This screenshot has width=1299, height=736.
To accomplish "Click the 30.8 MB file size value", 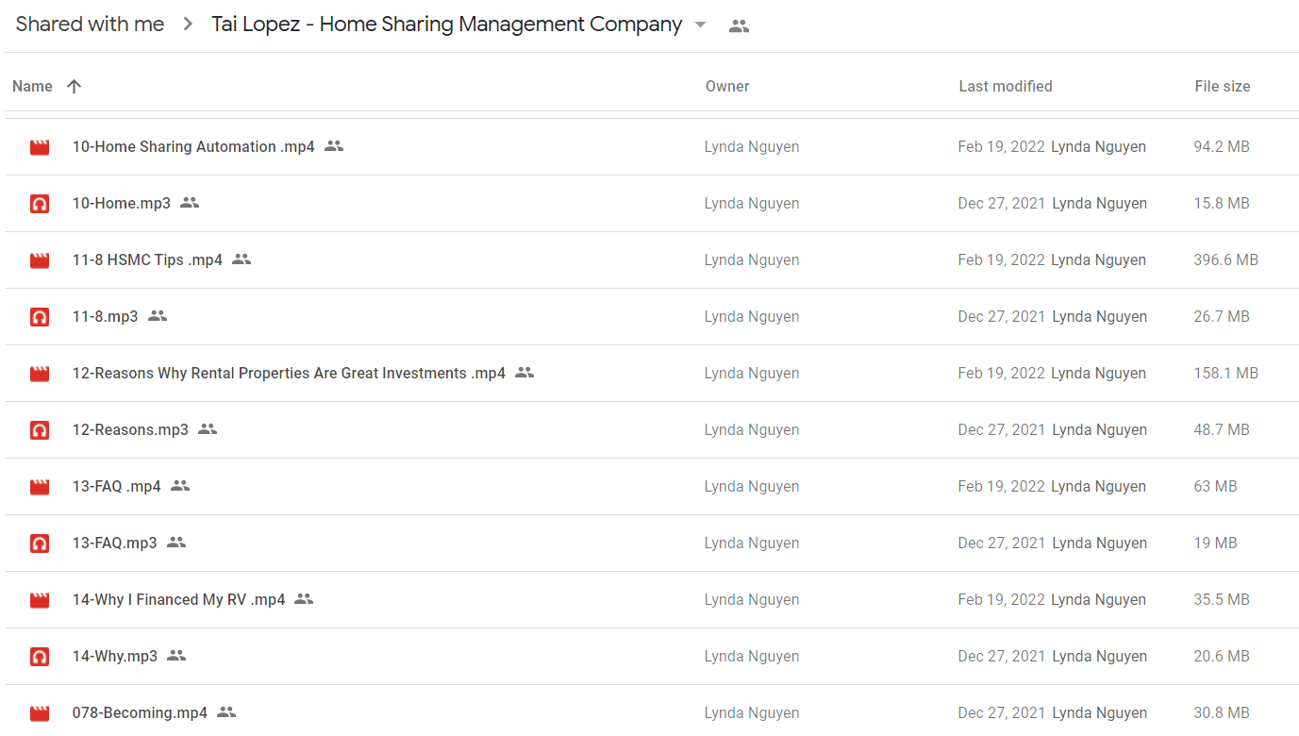I will [x=1222, y=712].
